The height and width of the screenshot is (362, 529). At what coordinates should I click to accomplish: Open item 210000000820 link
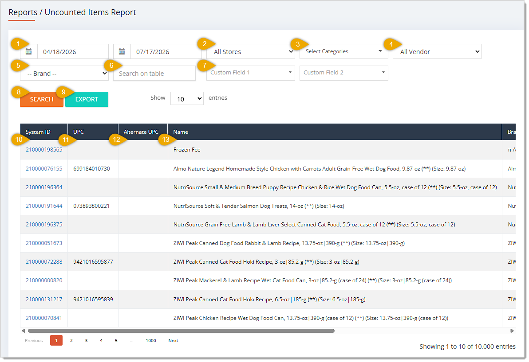tap(44, 280)
